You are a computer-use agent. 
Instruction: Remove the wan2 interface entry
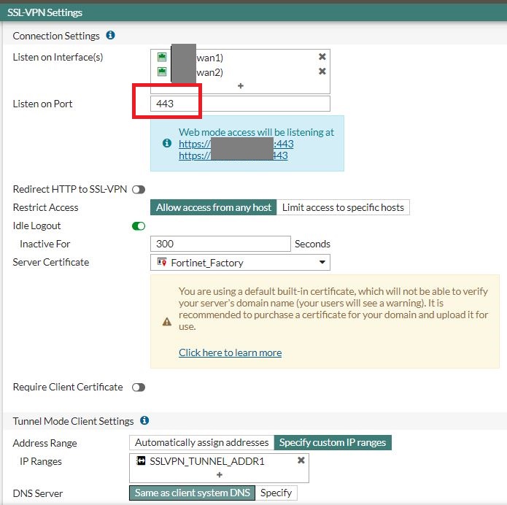(x=322, y=72)
